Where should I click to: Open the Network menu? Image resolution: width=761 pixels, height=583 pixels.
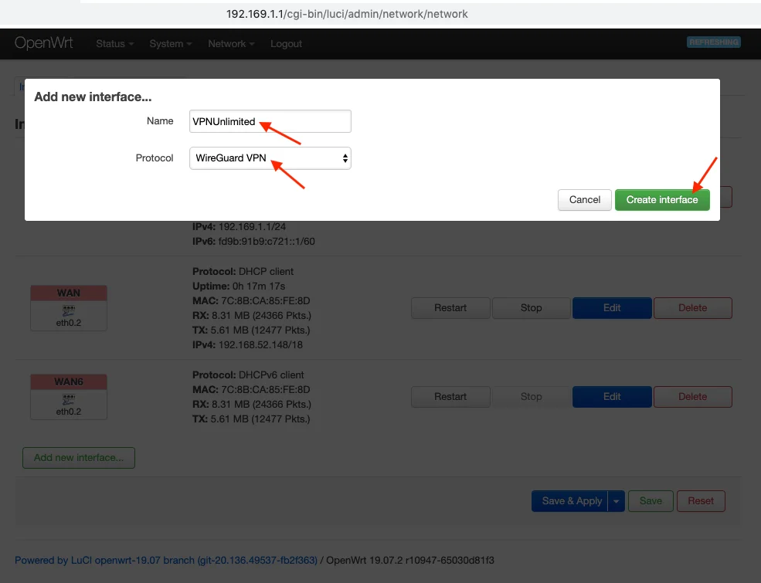click(231, 44)
